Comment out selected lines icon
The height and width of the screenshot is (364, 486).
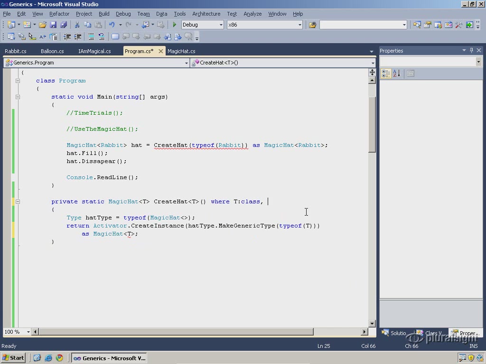point(91,37)
